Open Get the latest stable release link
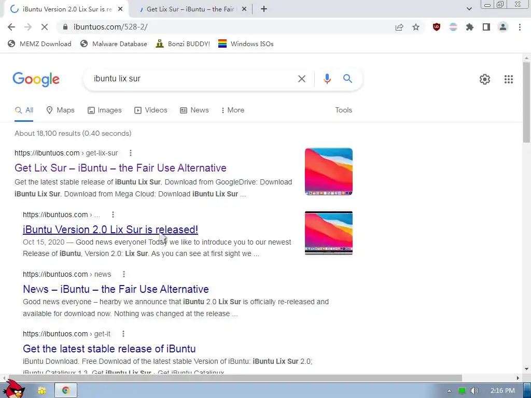 109,349
